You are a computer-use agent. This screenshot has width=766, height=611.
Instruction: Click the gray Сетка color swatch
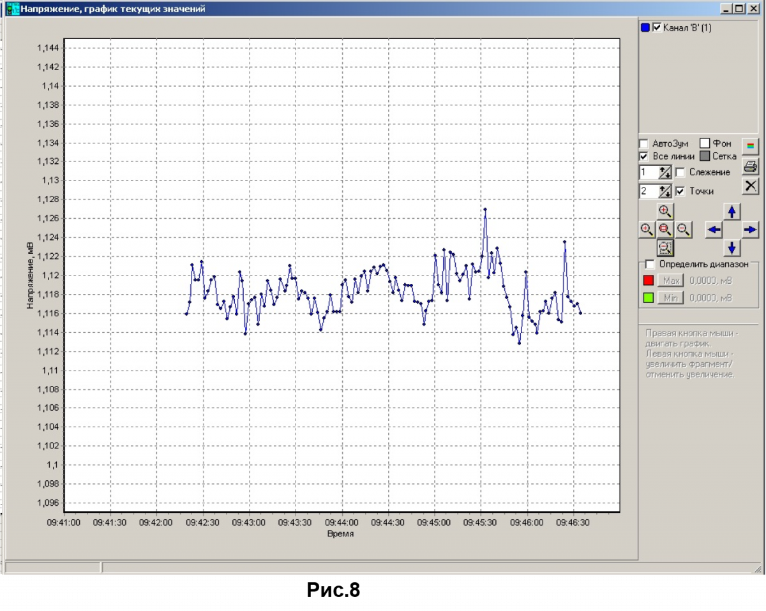(x=705, y=156)
